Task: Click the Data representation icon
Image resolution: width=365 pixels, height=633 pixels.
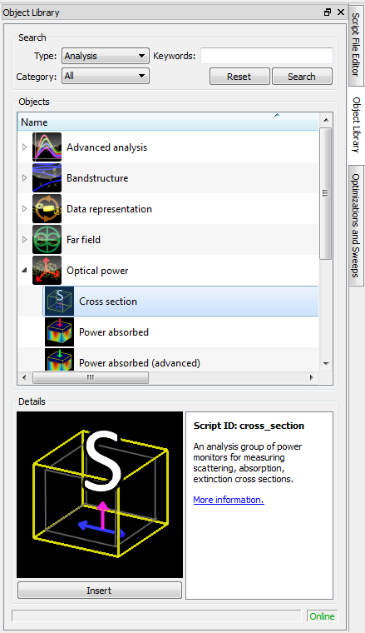Action: (47, 209)
